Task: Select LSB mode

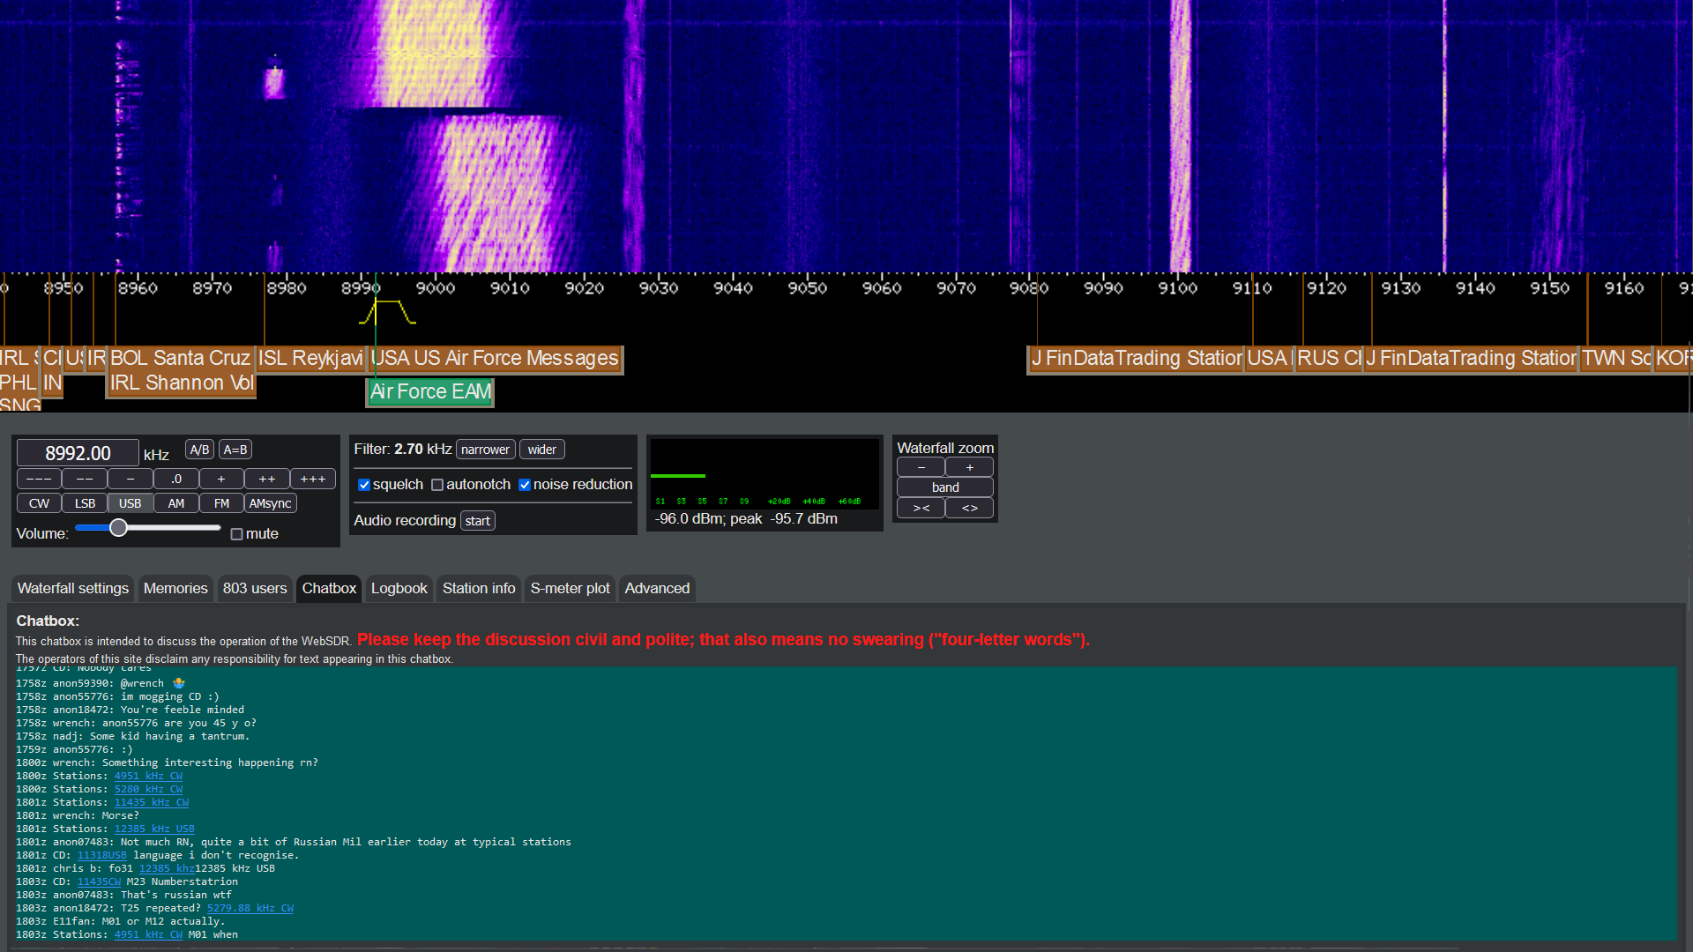Action: tap(85, 503)
